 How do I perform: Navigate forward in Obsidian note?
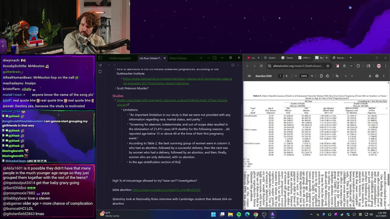tap(115, 65)
